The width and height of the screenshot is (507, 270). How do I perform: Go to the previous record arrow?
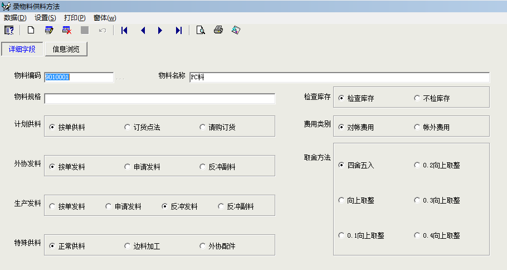(143, 30)
